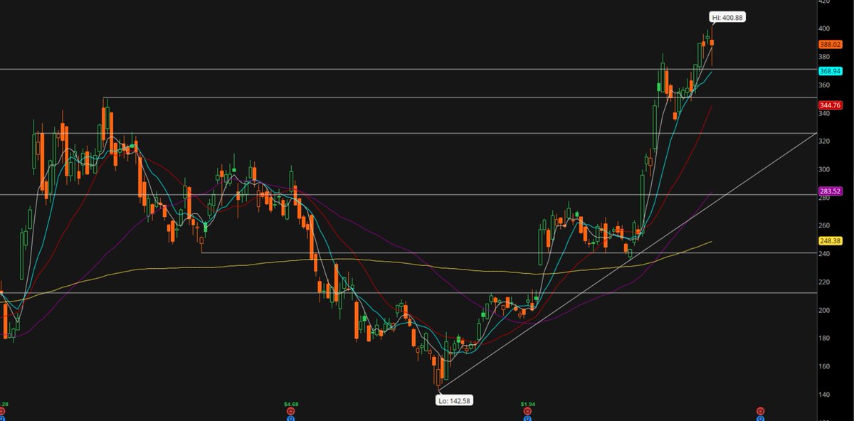Select the orange 388.02 last price label

(x=830, y=44)
